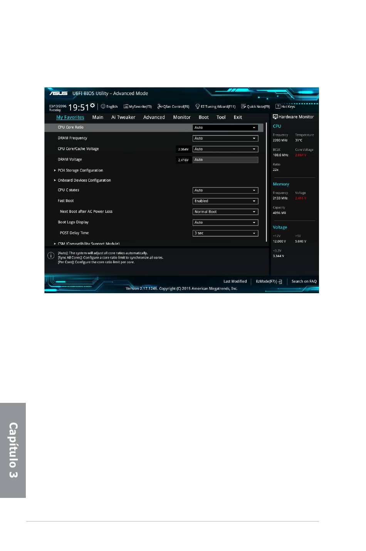The image size is (366, 551).
Task: Open the Boot Logo Display dropdown
Action: [225, 223]
